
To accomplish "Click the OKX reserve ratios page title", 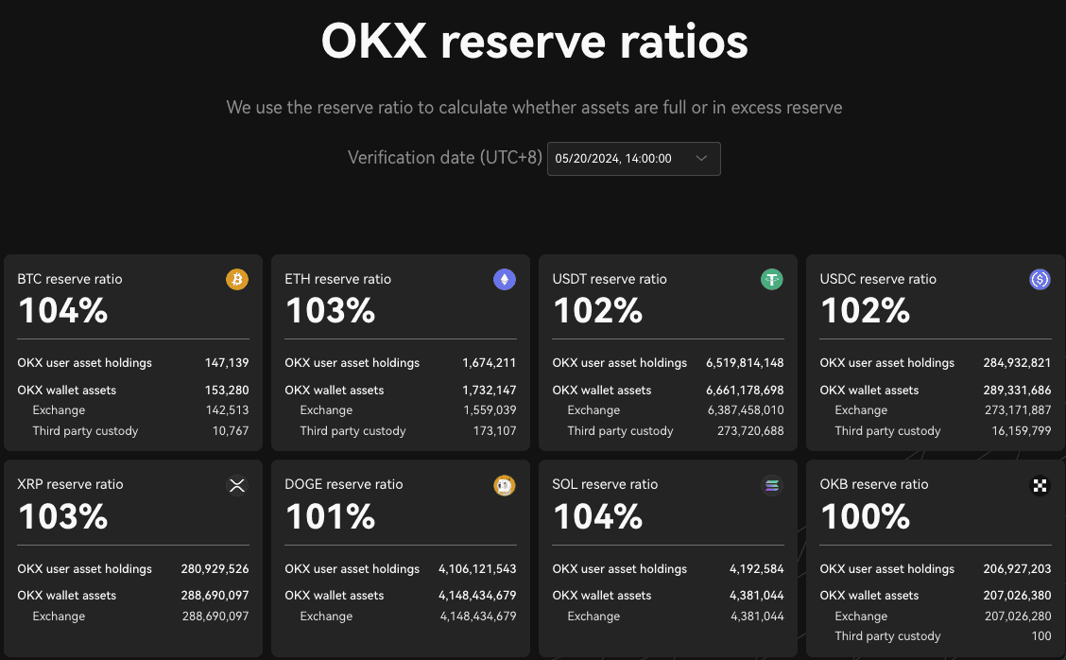I will pos(534,42).
